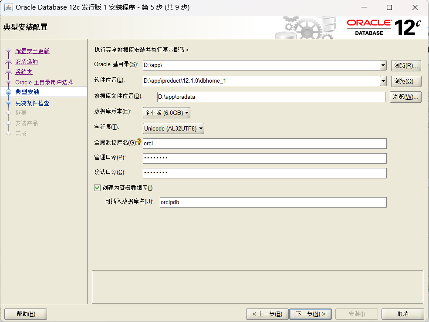This screenshot has width=429, height=322.
Task: Click into the Oracle 基目录 text field
Action: pyautogui.click(x=261, y=65)
